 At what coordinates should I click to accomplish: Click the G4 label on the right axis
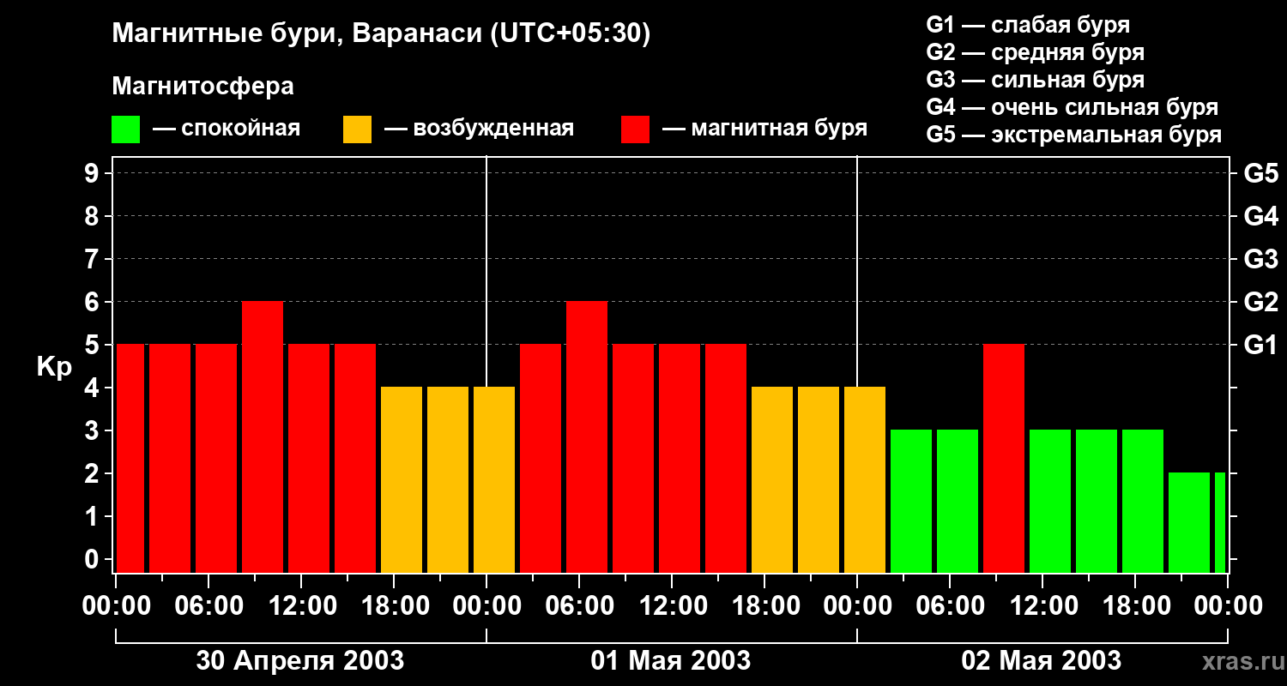(1261, 216)
